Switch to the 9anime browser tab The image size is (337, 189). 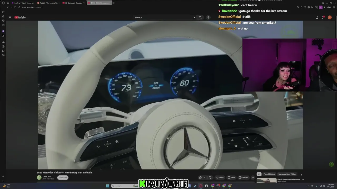[23, 3]
